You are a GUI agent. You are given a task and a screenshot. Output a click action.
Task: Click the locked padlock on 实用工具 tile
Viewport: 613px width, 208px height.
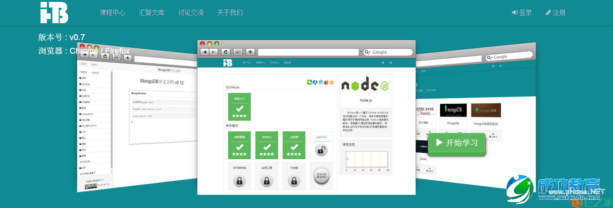(267, 180)
